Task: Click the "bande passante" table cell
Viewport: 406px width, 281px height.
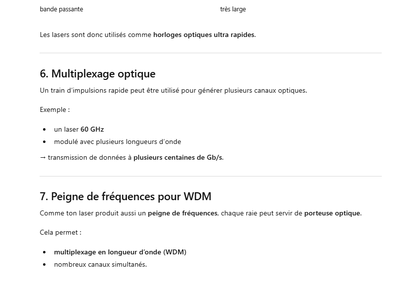Action: tap(61, 9)
